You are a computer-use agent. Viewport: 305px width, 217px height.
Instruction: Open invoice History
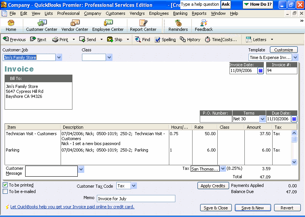[190, 40]
